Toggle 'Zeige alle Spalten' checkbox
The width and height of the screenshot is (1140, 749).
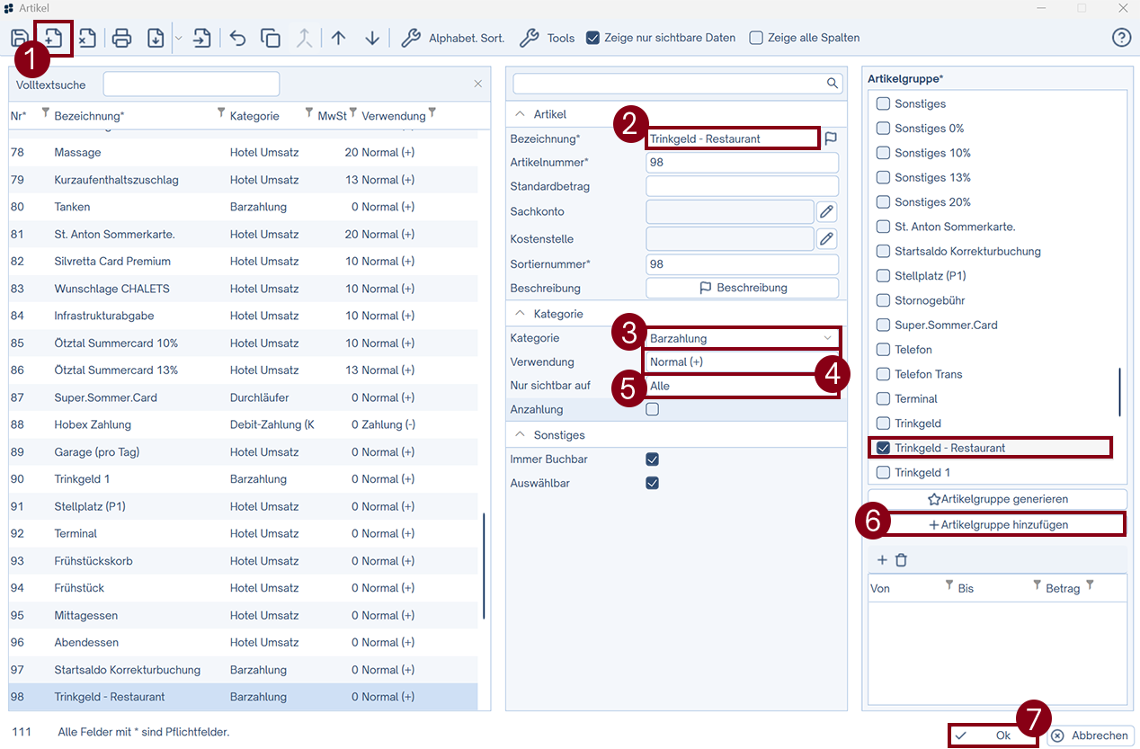coord(756,38)
